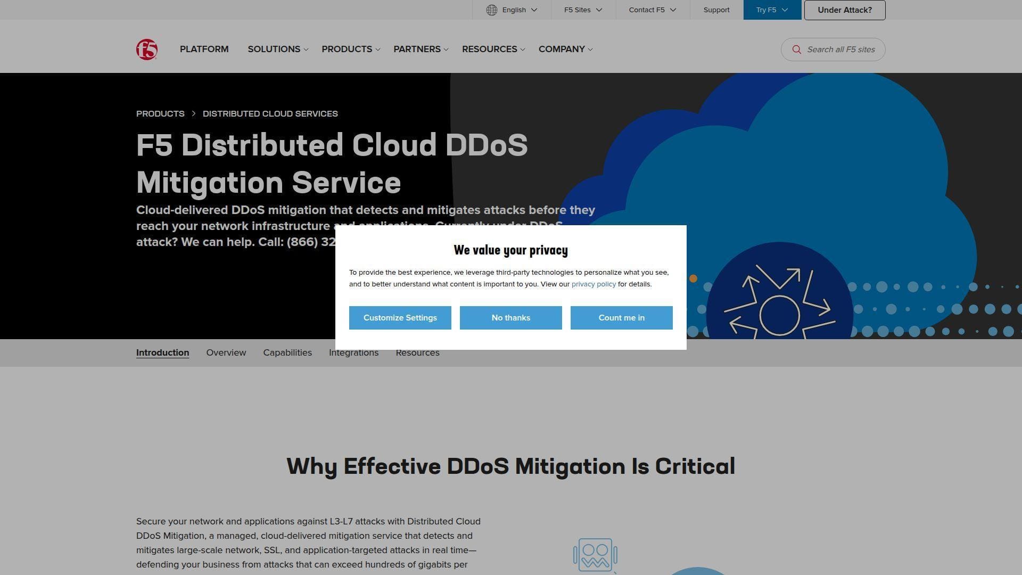Switch to the Overview tab

226,353
